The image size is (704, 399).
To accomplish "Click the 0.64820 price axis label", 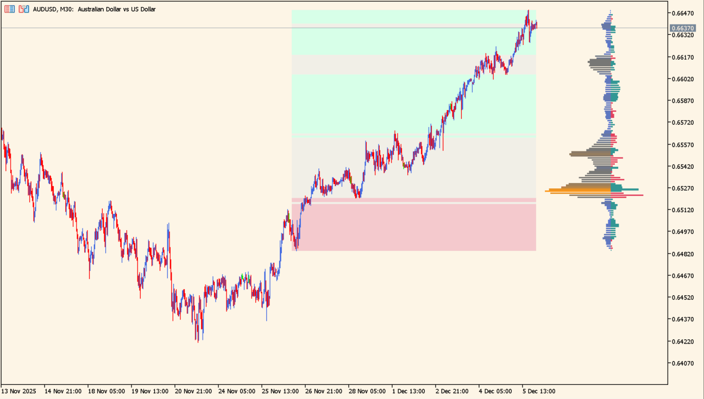I will click(x=683, y=254).
